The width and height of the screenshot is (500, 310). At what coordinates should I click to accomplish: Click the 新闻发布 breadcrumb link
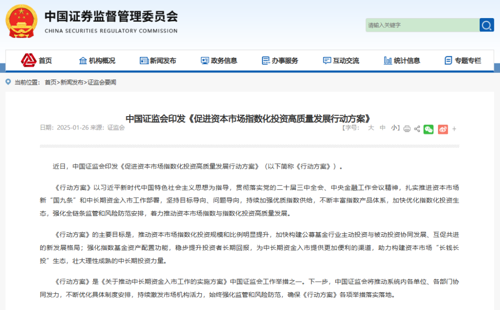pyautogui.click(x=72, y=82)
